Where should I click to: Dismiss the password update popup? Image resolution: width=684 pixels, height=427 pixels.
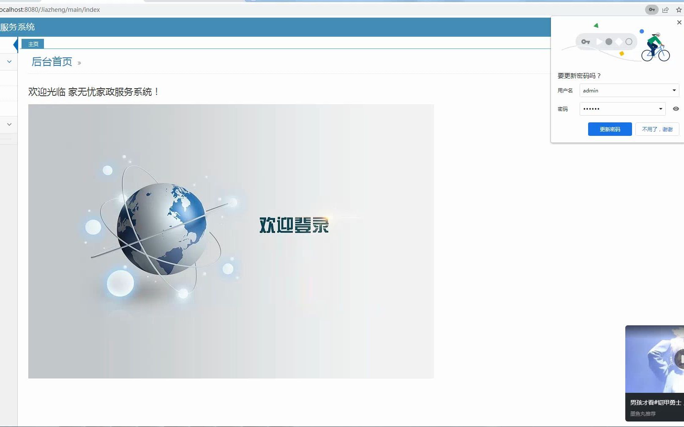tap(679, 22)
